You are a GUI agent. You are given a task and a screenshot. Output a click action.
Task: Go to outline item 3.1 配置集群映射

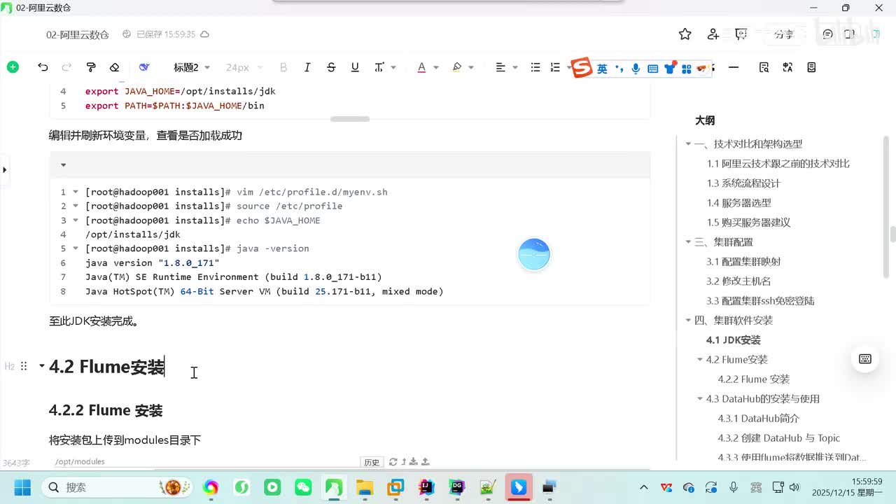click(743, 262)
